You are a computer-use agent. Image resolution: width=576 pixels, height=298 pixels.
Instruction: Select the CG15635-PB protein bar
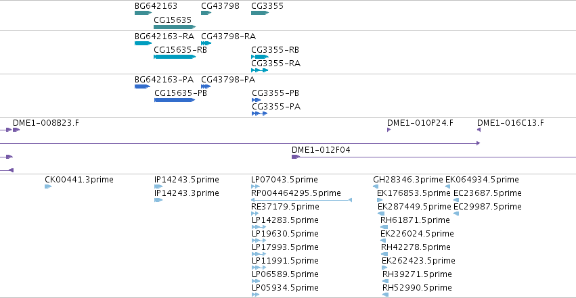[x=175, y=100]
